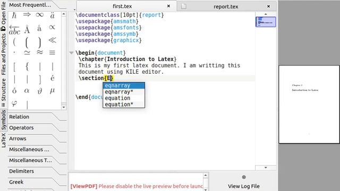Insert the left square bracket symbol
Image resolution: width=340 pixels, height=191 pixels.
pos(14,67)
